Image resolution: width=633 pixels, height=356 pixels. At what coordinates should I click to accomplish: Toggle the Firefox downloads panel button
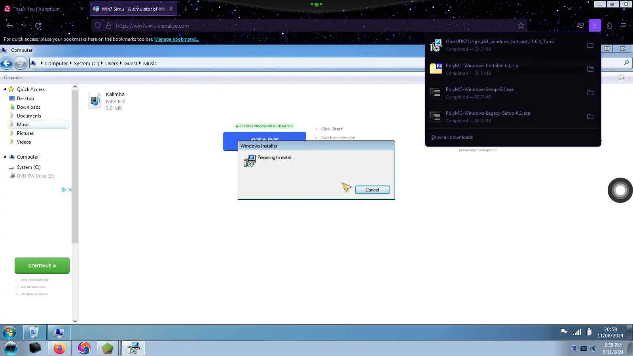pyautogui.click(x=595, y=25)
